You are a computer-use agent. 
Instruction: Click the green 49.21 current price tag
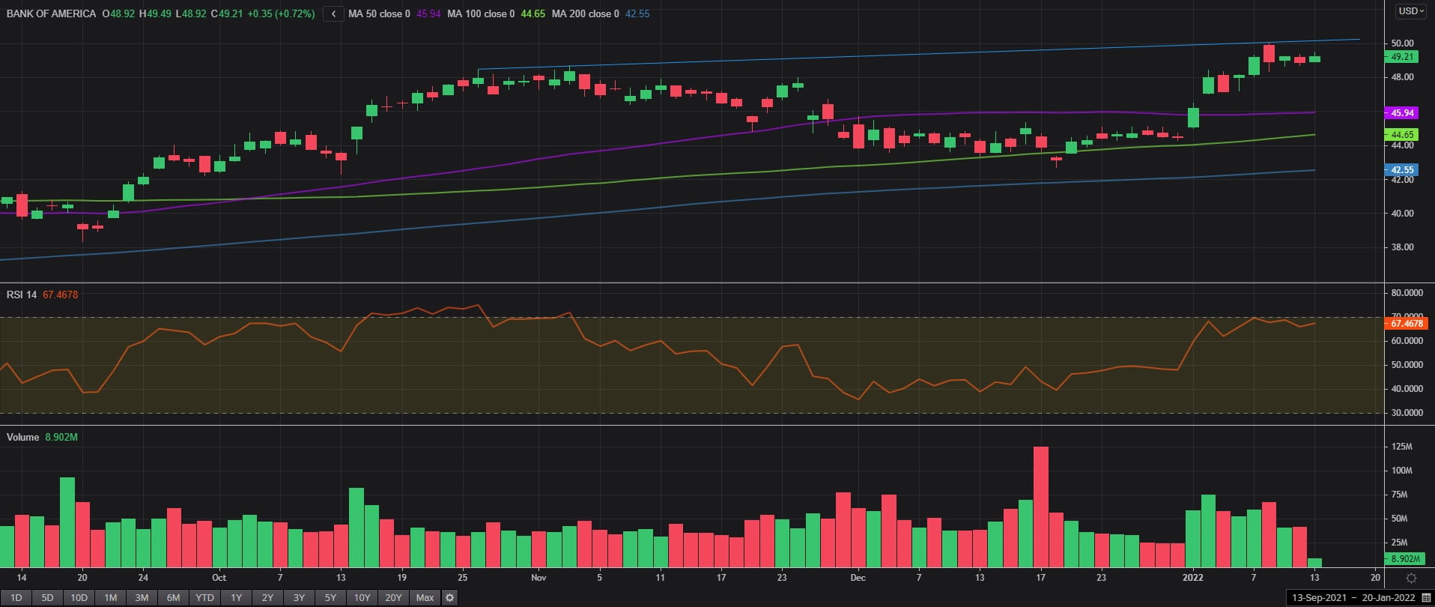click(1401, 57)
